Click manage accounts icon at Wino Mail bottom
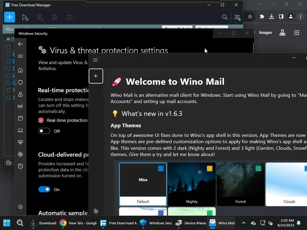The width and height of the screenshot is (307, 230). click(96, 211)
